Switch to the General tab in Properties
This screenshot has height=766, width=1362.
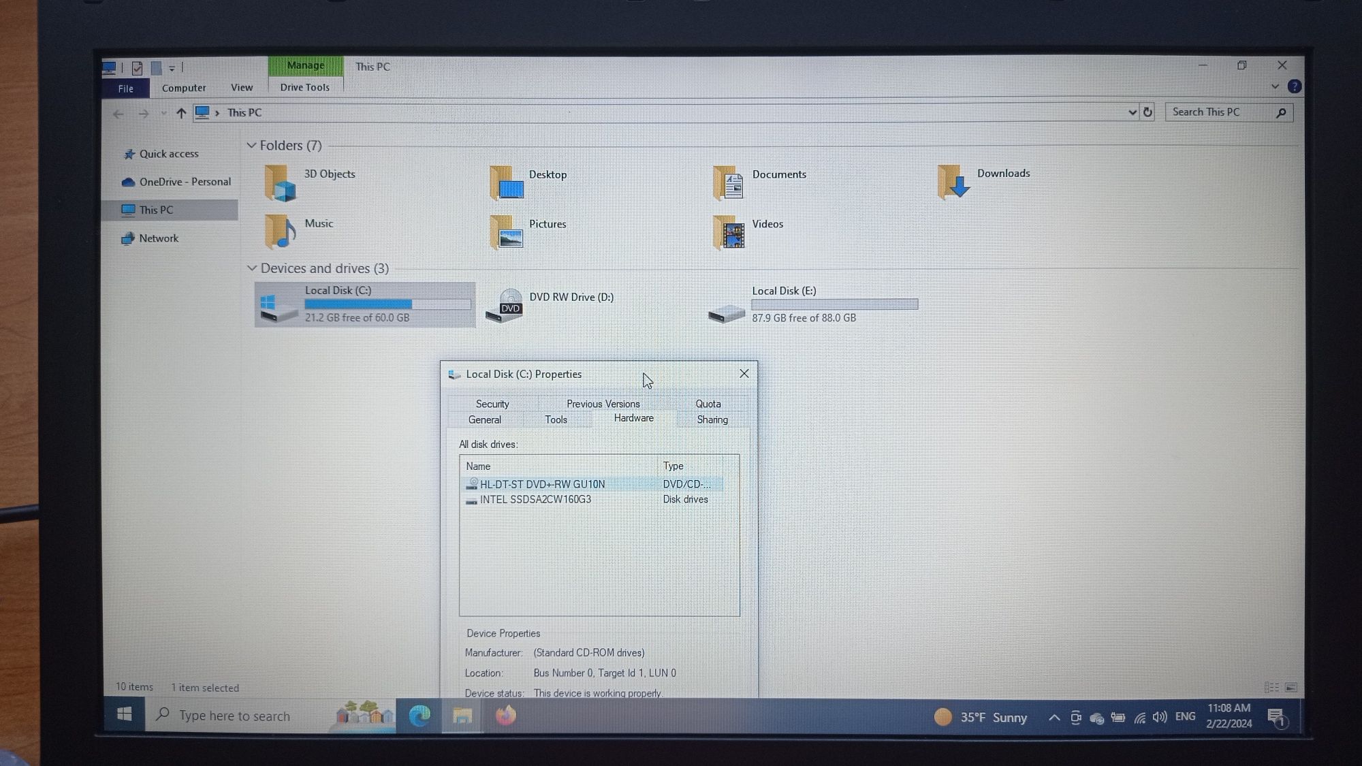pyautogui.click(x=485, y=420)
